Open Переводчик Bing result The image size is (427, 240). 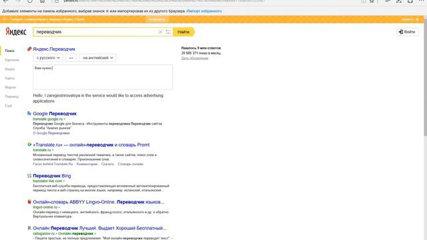pyautogui.click(x=52, y=176)
